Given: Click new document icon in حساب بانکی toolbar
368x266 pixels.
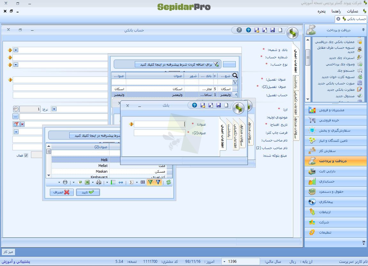Looking at the screenshot, I should (280, 30).
